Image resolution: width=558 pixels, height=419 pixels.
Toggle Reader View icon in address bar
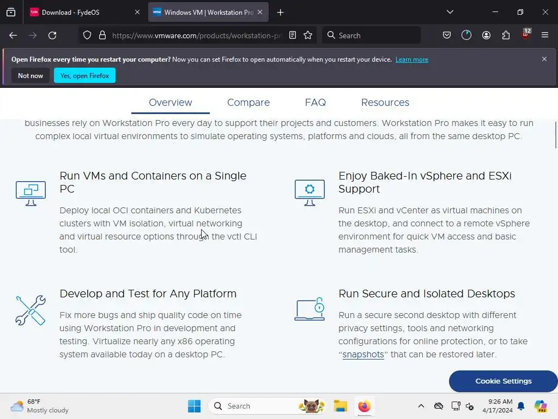(293, 35)
